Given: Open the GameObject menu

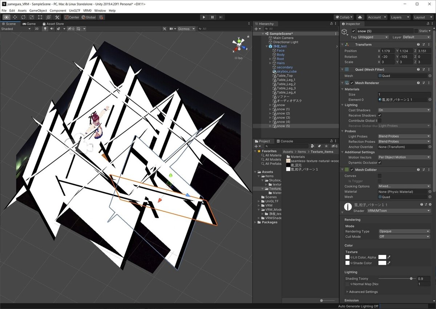Looking at the screenshot, I should tap(38, 11).
